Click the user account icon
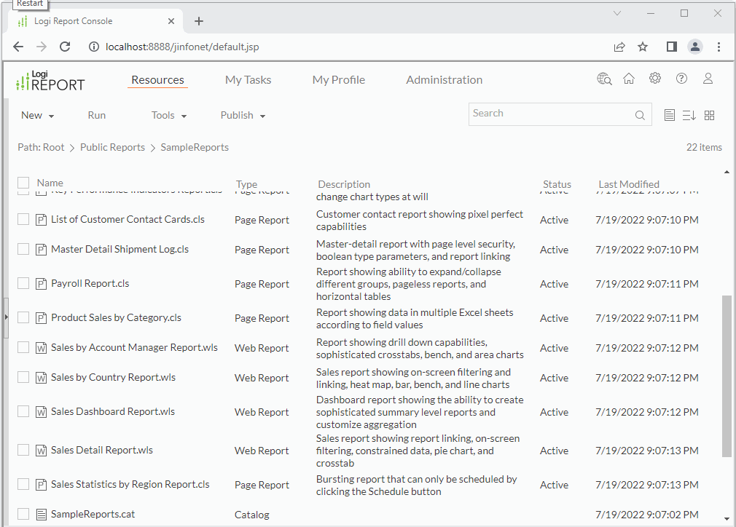This screenshot has width=736, height=527. pyautogui.click(x=708, y=79)
